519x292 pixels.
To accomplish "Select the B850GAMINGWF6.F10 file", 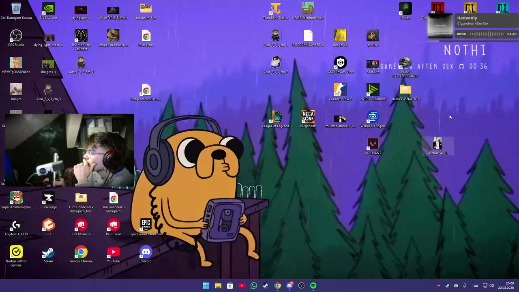I will pyautogui.click(x=308, y=38).
